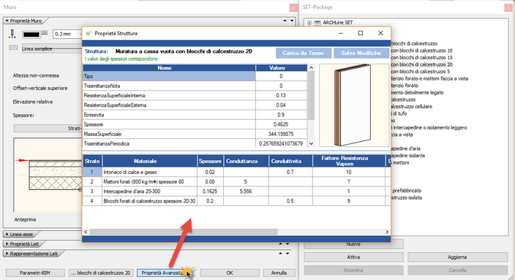
Task: Click Attiva button in SET-Package
Action: click(353, 257)
